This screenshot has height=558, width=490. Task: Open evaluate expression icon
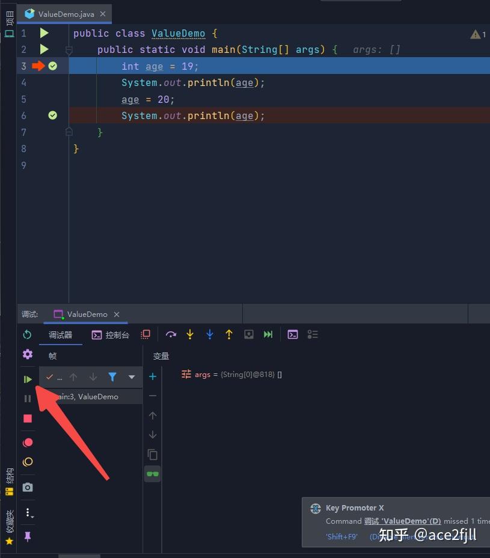click(293, 334)
